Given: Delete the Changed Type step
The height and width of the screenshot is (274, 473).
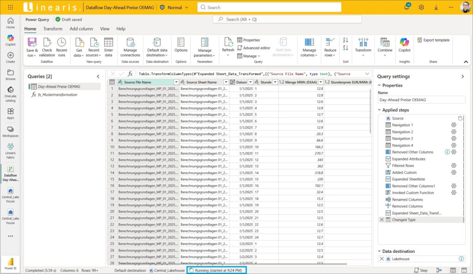Looking at the screenshot, I should 382,220.
